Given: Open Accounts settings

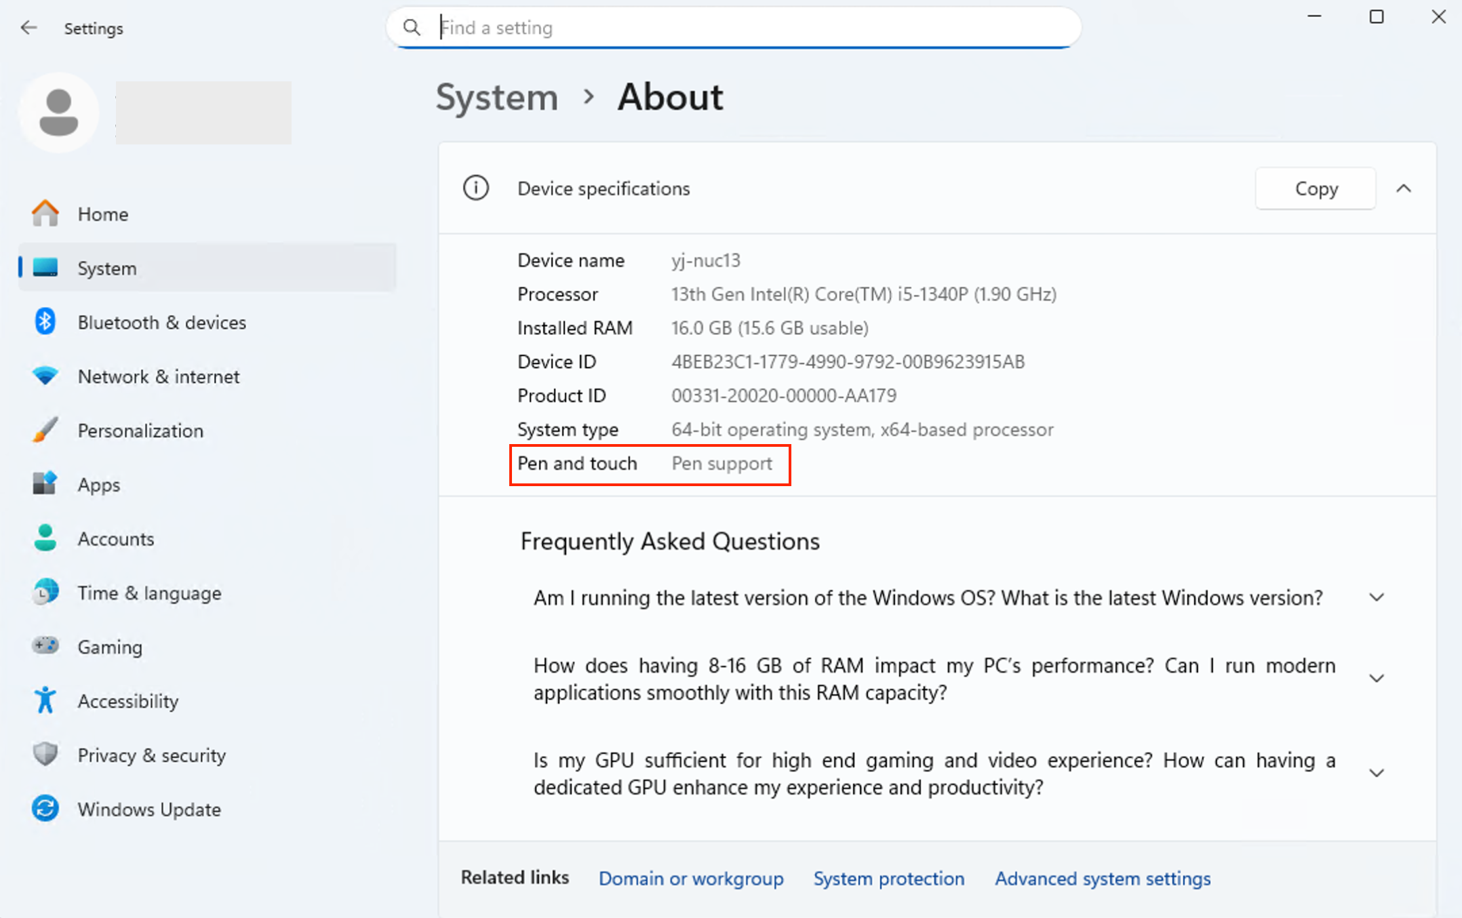Looking at the screenshot, I should 115,538.
